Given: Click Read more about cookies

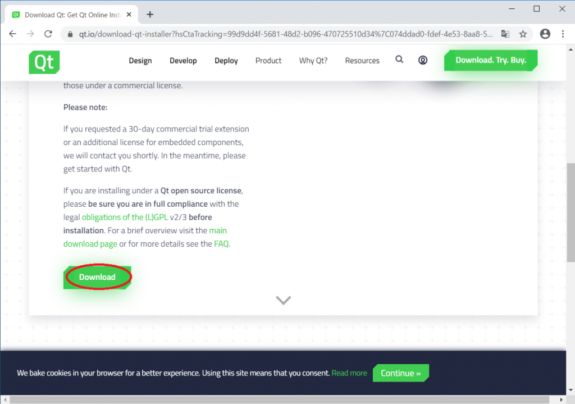Looking at the screenshot, I should (x=349, y=373).
